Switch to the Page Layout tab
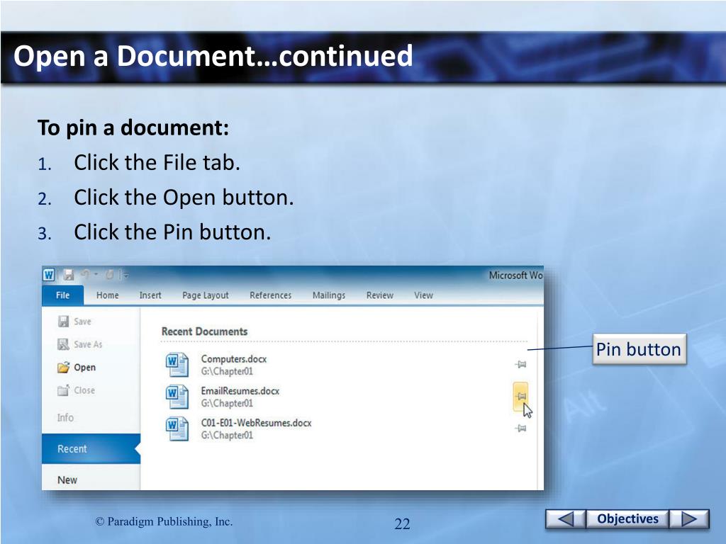Image resolution: width=726 pixels, height=544 pixels. (x=205, y=295)
